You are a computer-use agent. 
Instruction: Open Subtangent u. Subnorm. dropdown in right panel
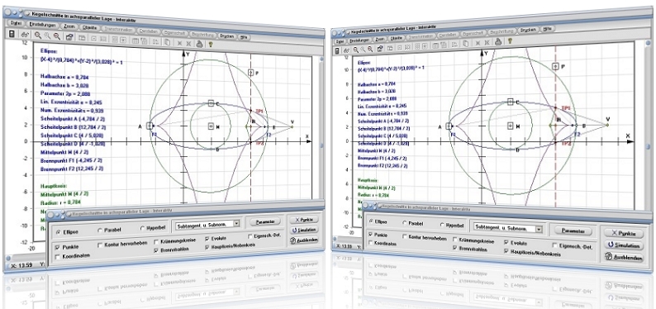coord(508,228)
